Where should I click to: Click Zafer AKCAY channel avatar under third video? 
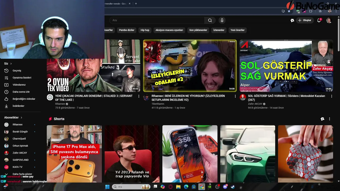(x=243, y=97)
